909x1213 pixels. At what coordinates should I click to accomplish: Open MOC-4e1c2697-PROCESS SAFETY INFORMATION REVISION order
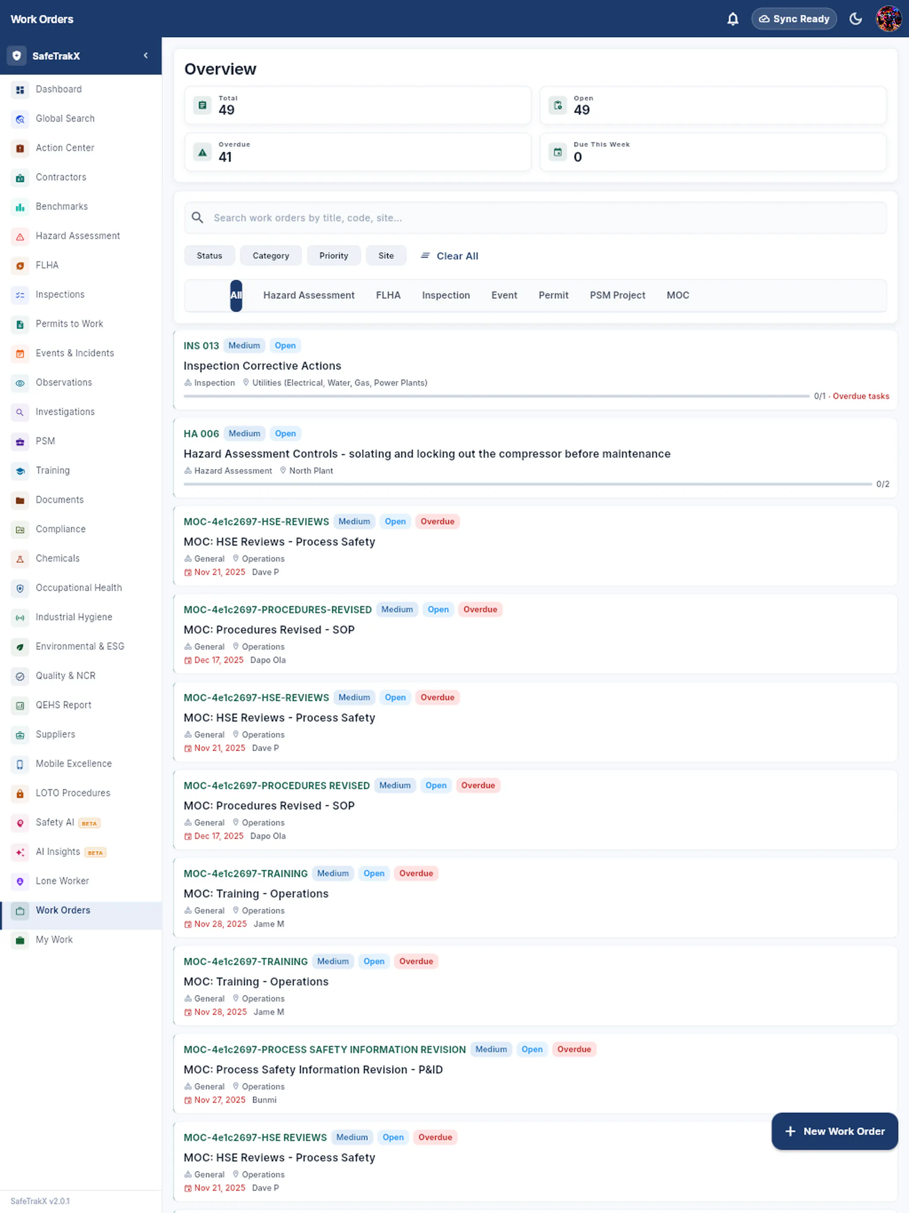[536, 1074]
